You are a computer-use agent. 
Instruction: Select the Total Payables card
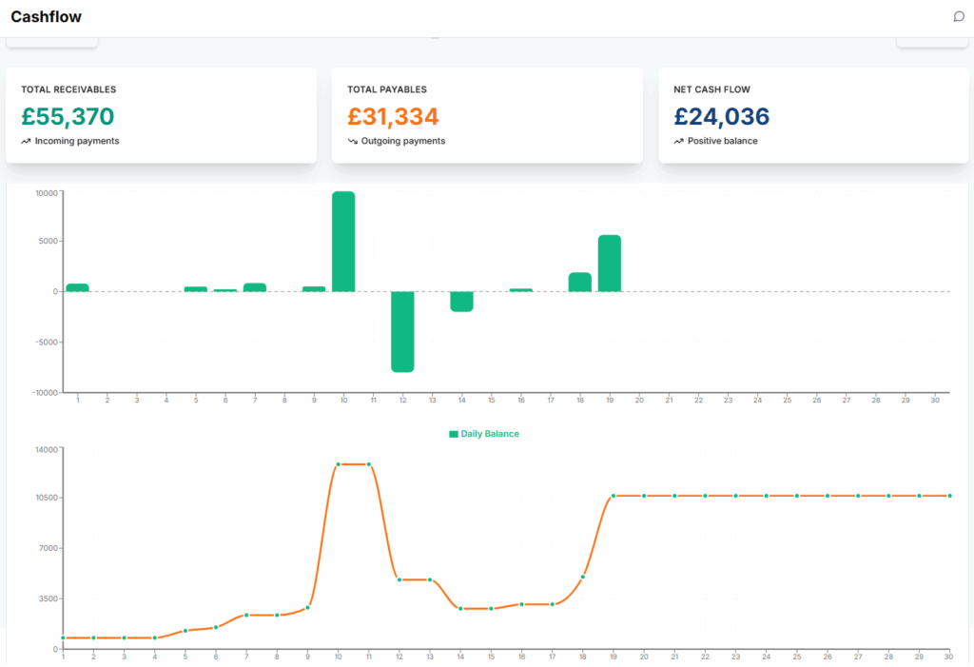(x=487, y=114)
